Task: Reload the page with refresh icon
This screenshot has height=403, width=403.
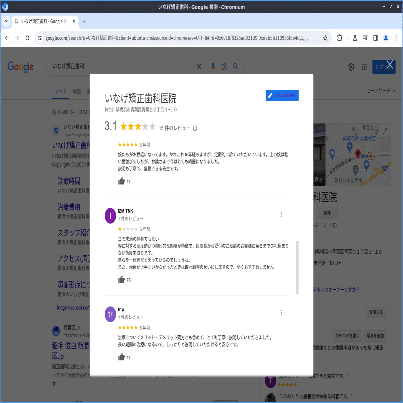Action: pos(27,38)
